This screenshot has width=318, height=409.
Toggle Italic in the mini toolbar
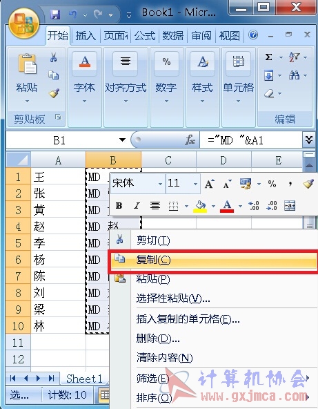click(x=137, y=206)
